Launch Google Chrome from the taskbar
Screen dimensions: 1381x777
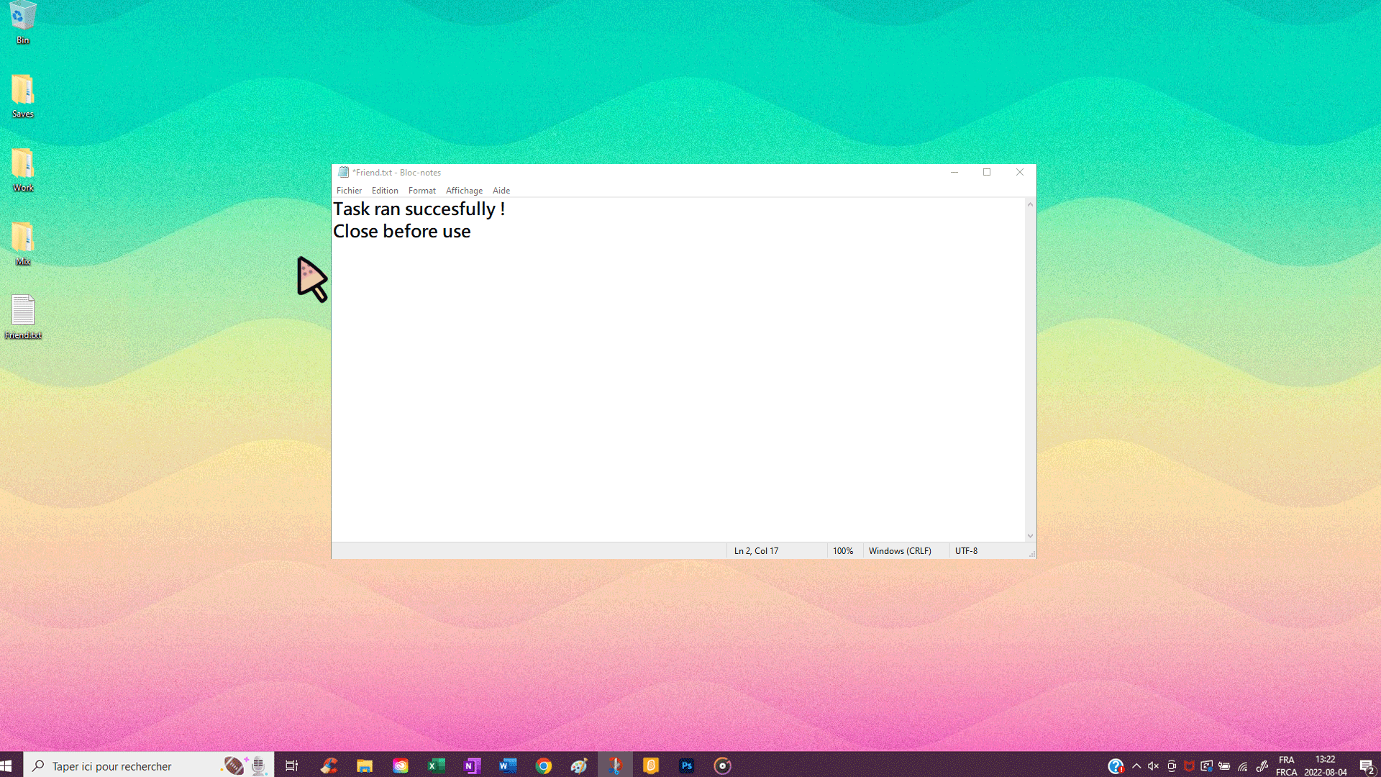(544, 765)
